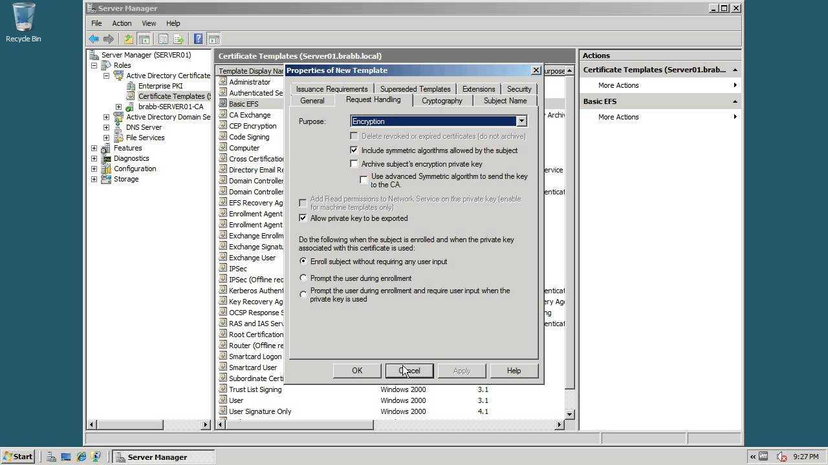828x465 pixels.
Task: Select the DNS Server tree node
Action: pyautogui.click(x=144, y=127)
